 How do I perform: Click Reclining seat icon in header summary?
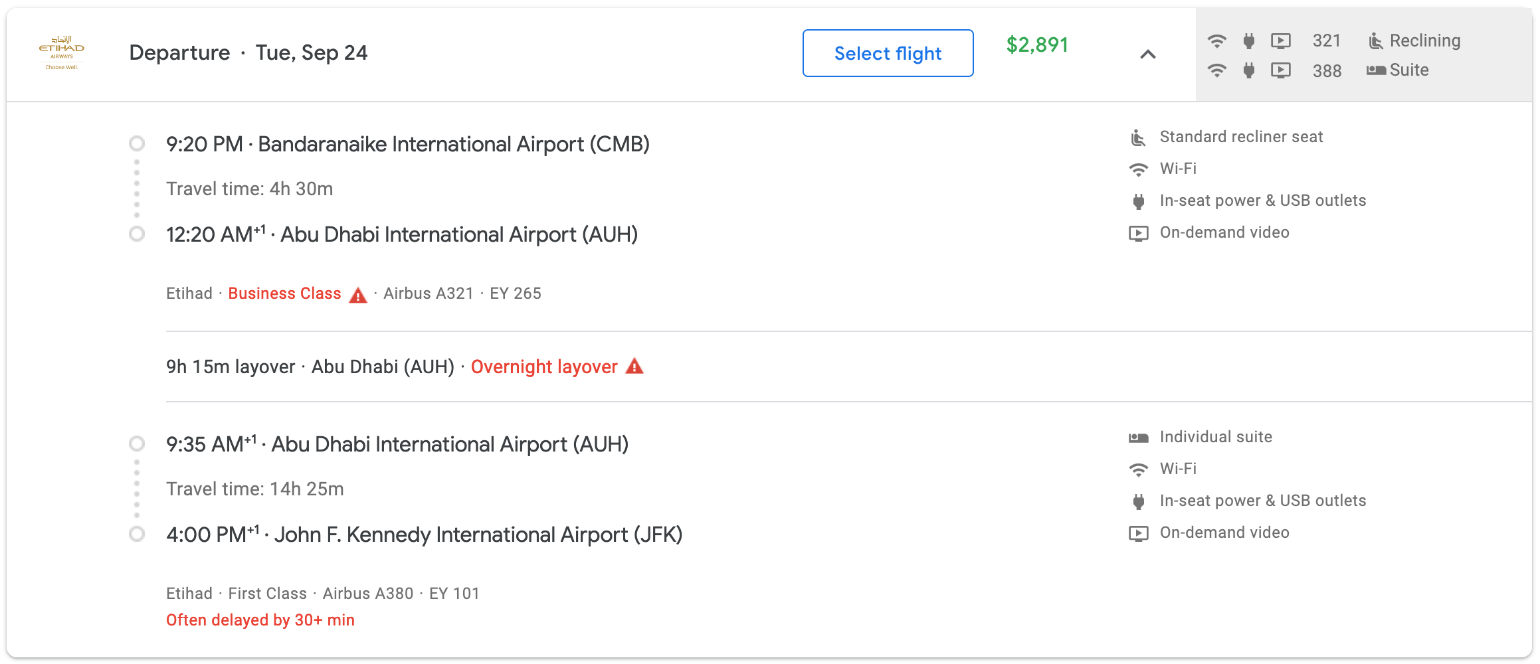coord(1375,41)
